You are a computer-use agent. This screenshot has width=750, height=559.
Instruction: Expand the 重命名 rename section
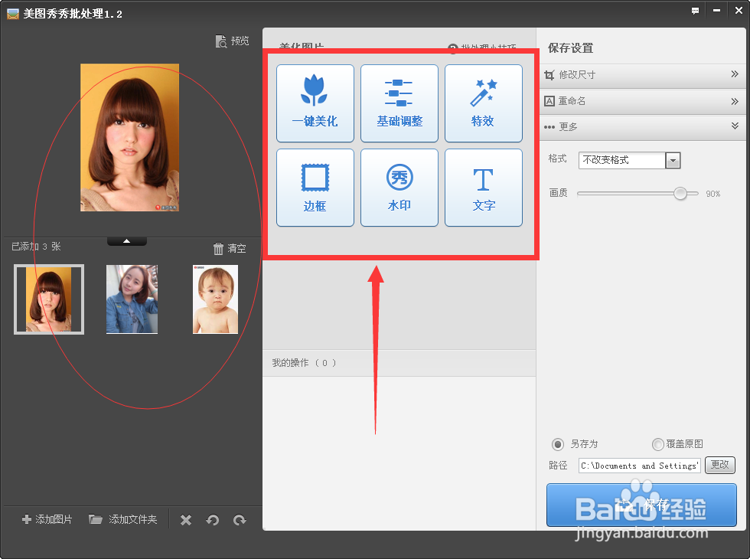pos(642,101)
